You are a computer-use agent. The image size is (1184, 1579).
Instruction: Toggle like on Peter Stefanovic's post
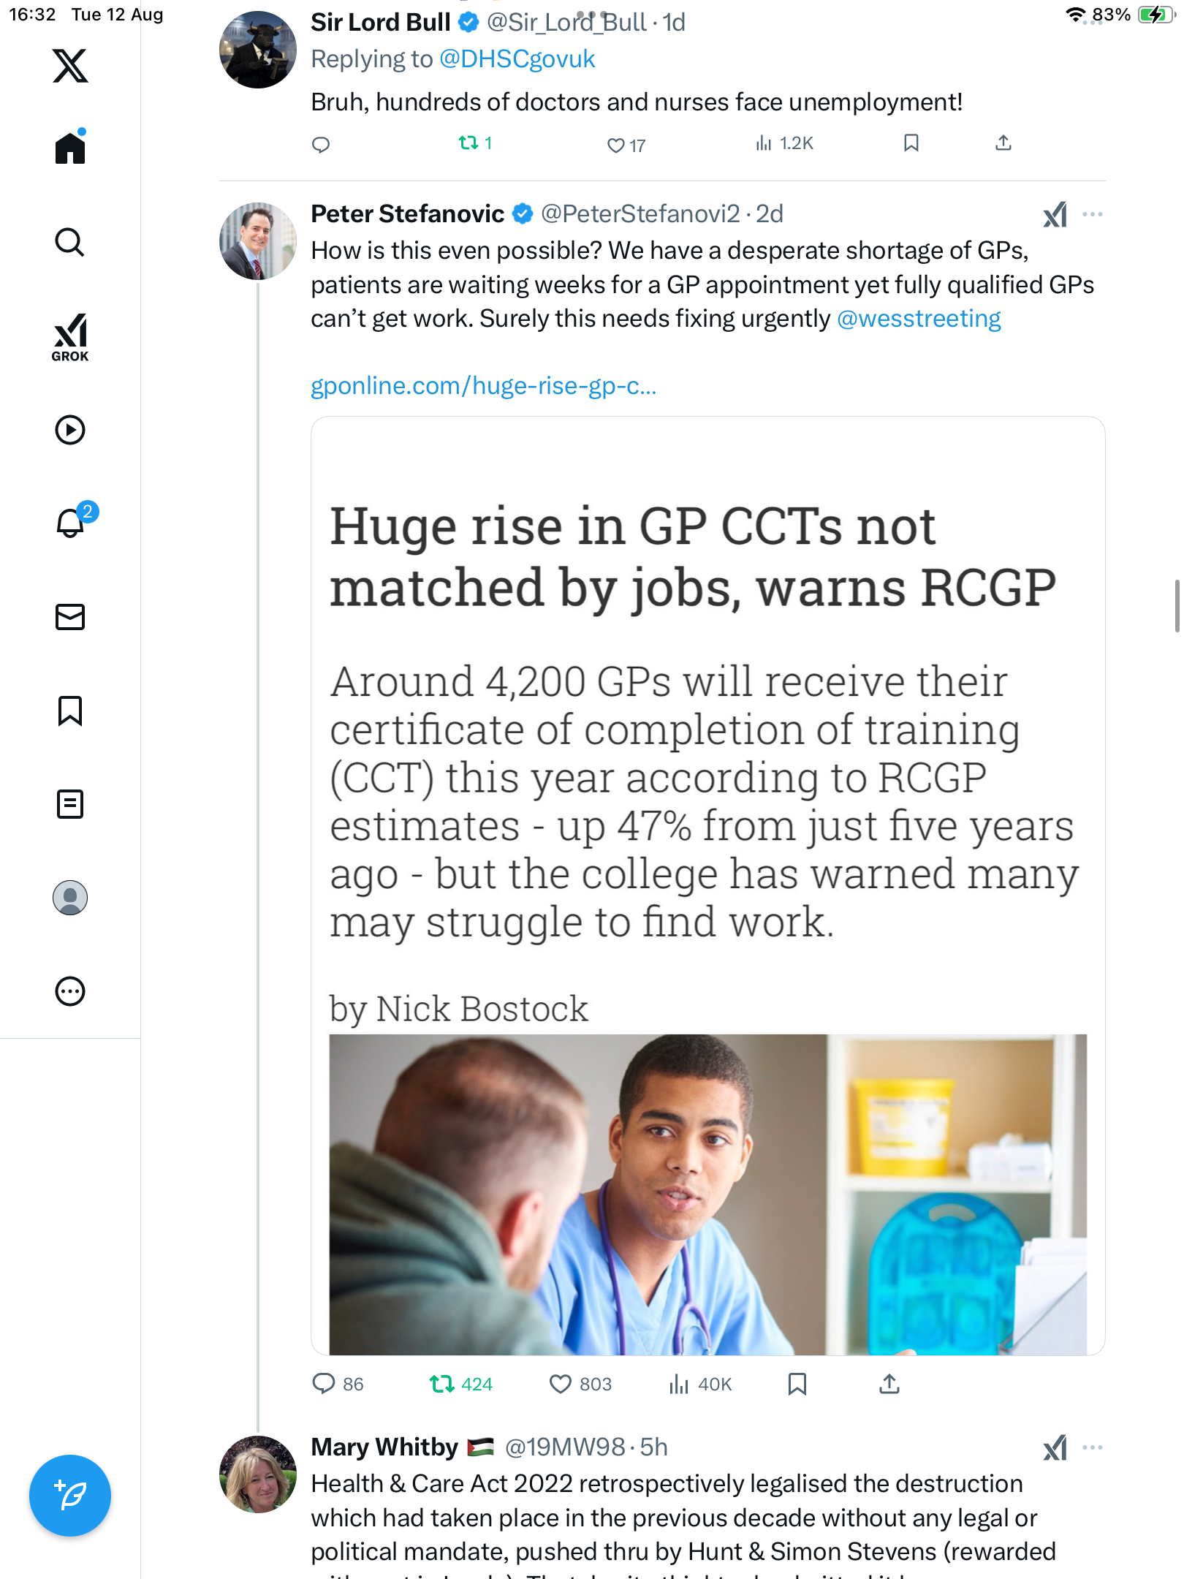coord(561,1384)
